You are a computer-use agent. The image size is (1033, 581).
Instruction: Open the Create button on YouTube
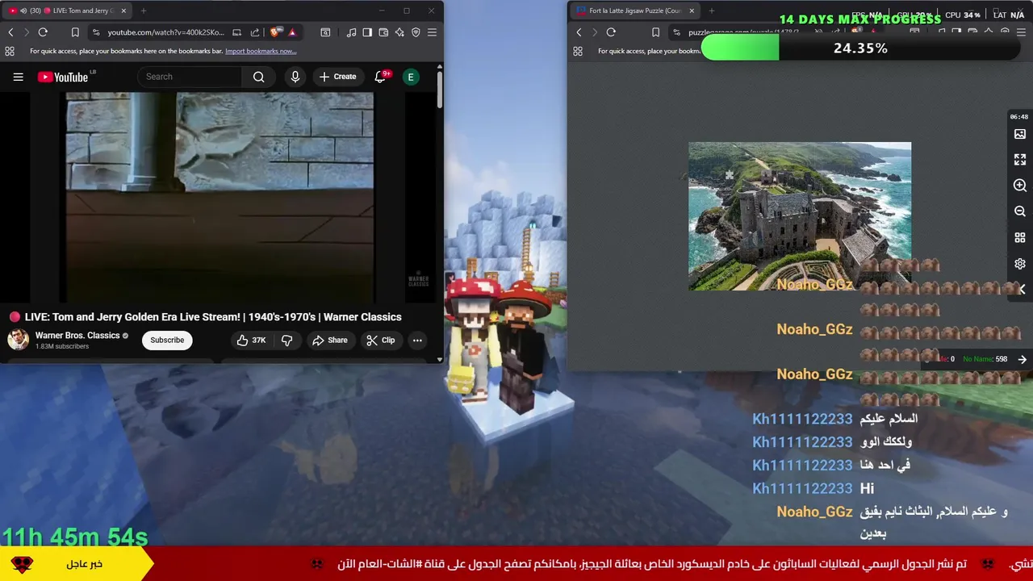[337, 77]
